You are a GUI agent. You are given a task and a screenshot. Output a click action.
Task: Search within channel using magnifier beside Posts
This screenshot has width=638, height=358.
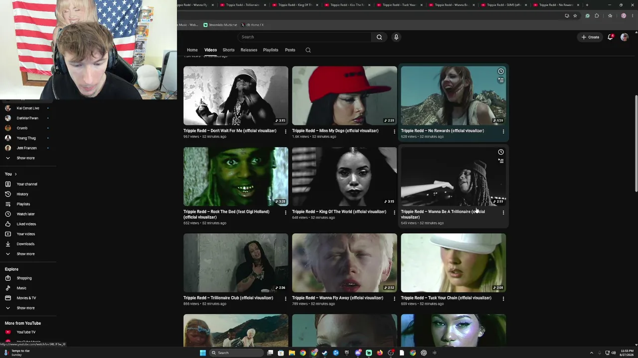[308, 50]
